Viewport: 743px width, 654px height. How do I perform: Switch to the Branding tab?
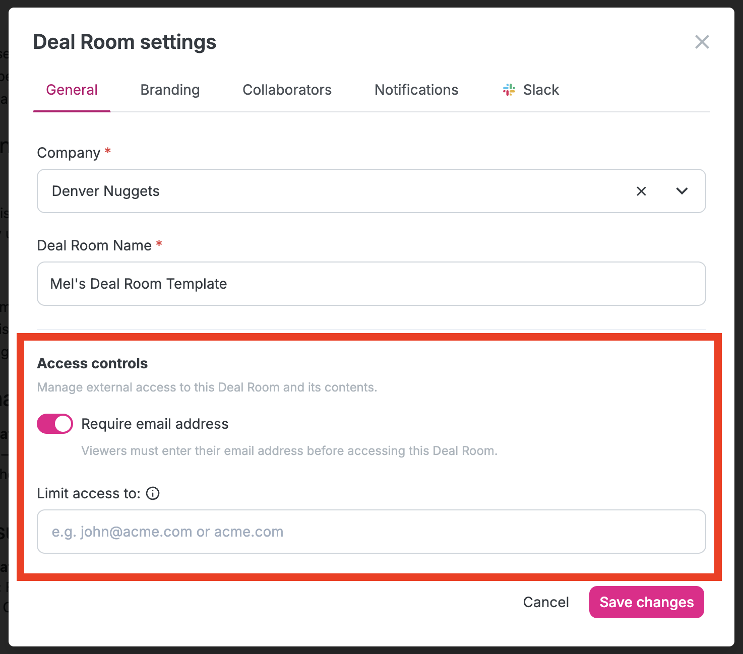coord(170,90)
